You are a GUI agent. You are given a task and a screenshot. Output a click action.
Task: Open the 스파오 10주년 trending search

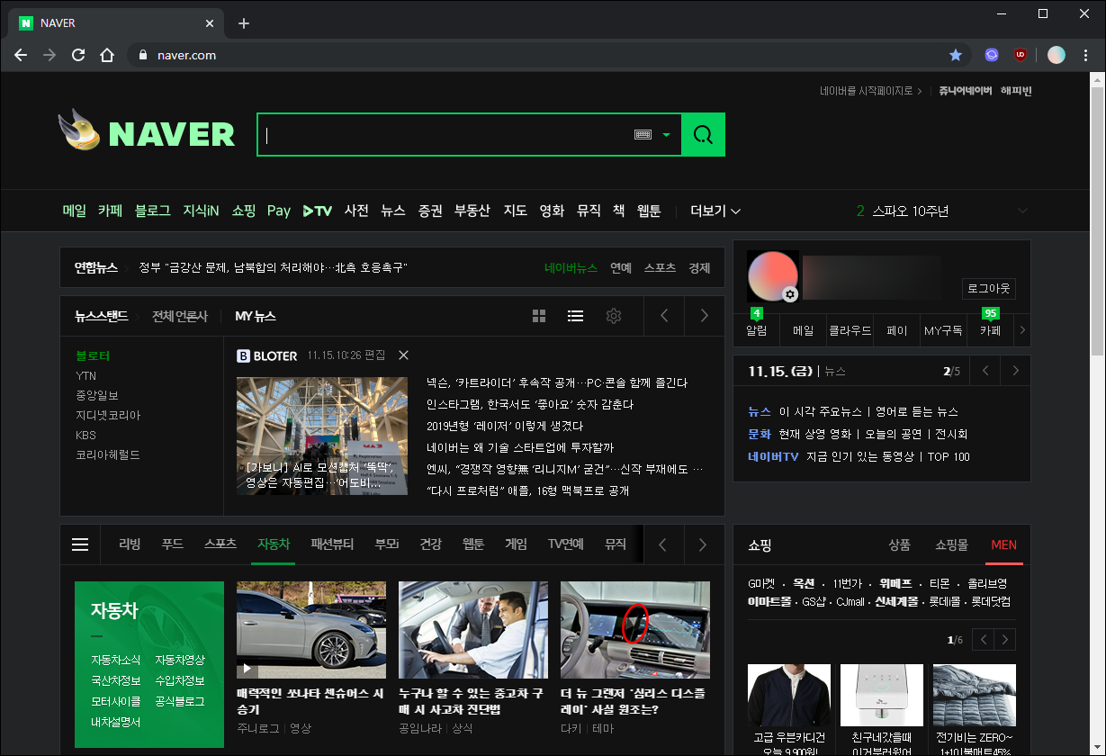[x=911, y=211]
